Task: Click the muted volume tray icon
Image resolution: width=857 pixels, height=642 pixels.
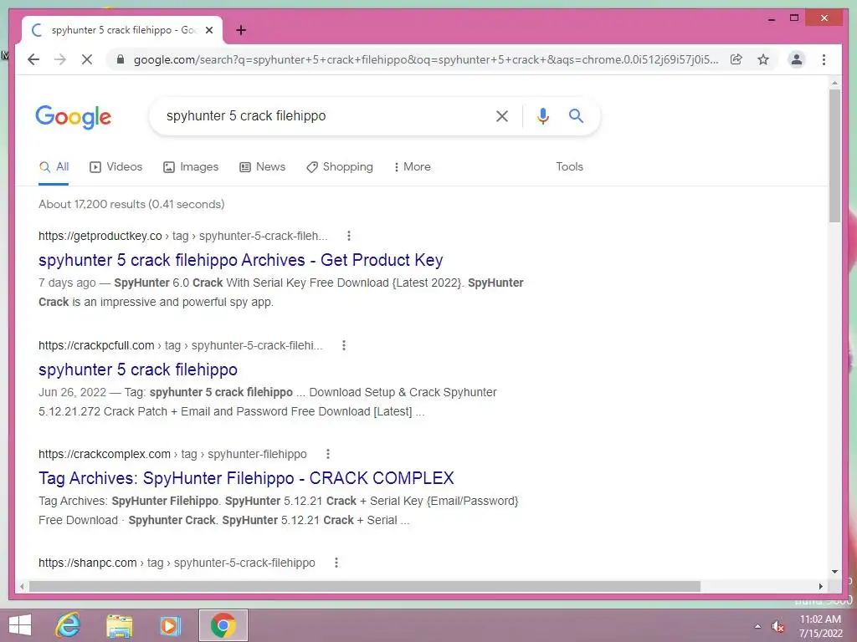Action: click(777, 626)
